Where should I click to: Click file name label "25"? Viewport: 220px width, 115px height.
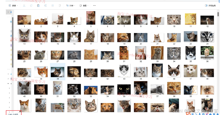tap(24, 61)
